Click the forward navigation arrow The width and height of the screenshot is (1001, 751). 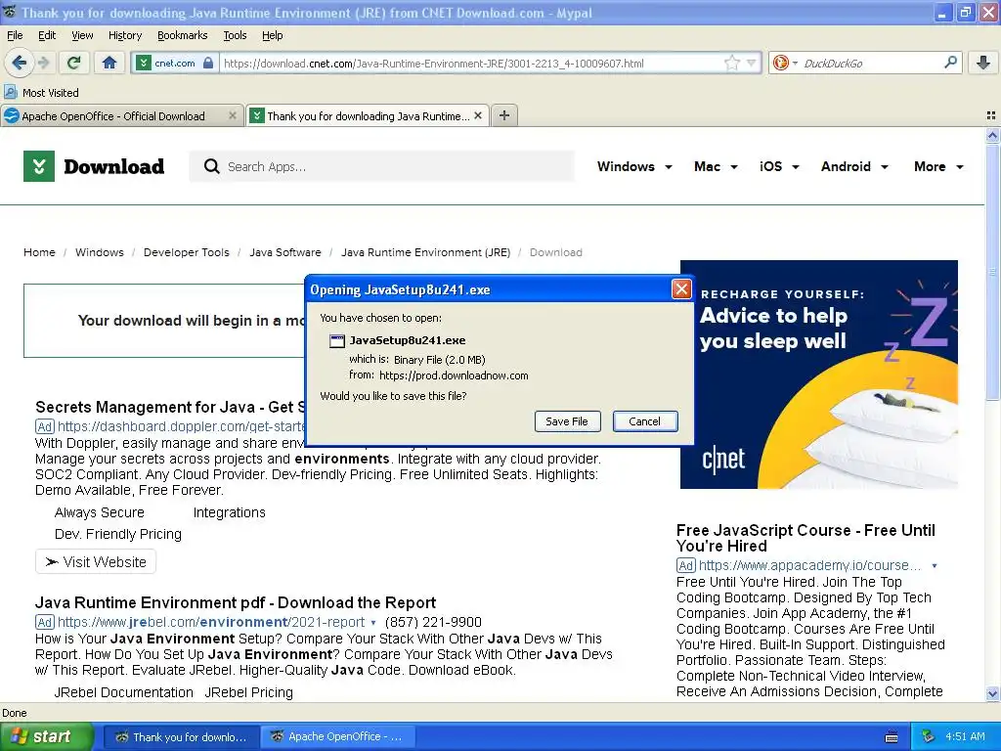(x=43, y=63)
